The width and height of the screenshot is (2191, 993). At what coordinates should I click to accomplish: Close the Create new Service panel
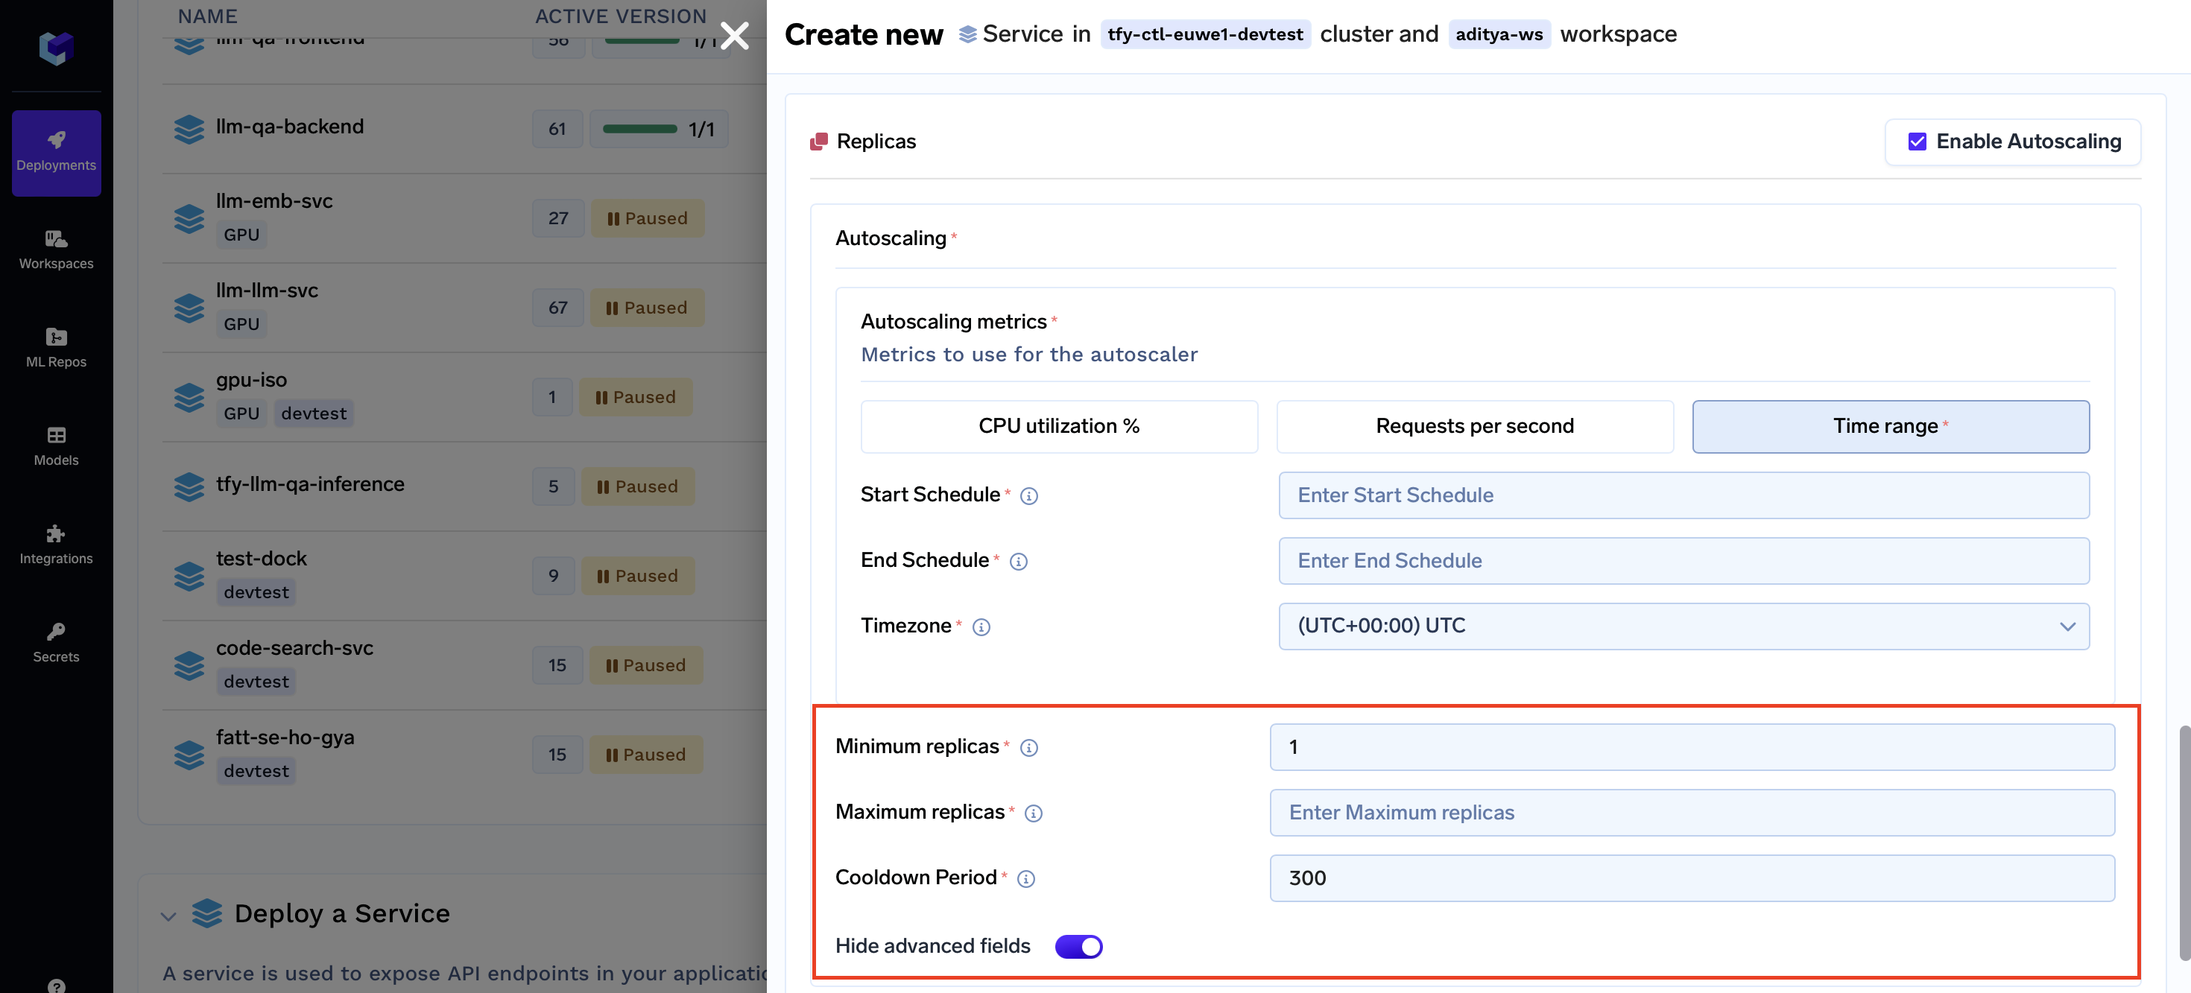[x=734, y=36]
